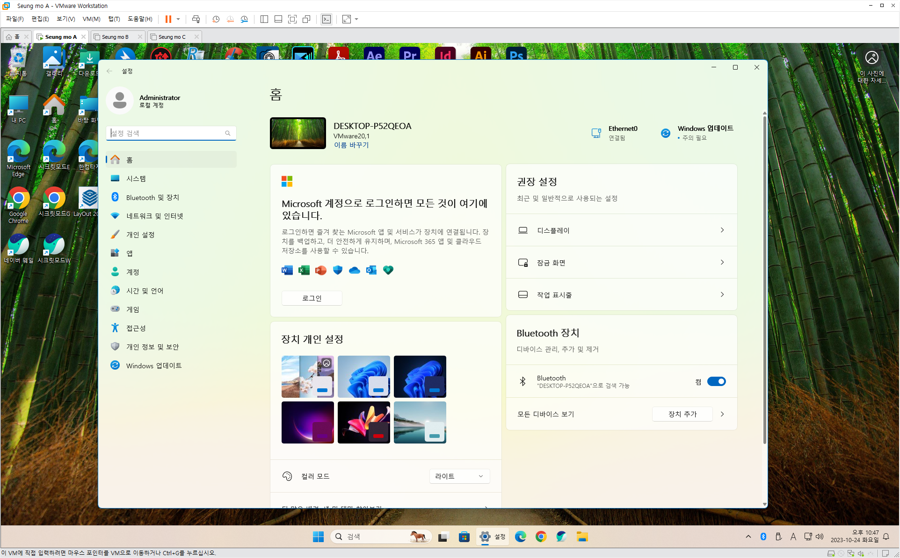900x558 pixels.
Task: Click the 로그인 button
Action: click(312, 298)
